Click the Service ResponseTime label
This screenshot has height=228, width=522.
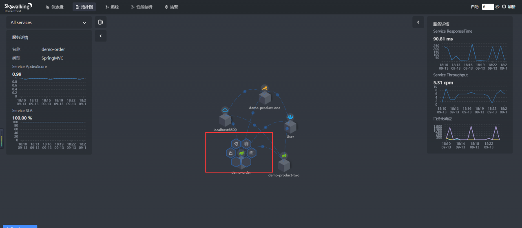point(453,31)
